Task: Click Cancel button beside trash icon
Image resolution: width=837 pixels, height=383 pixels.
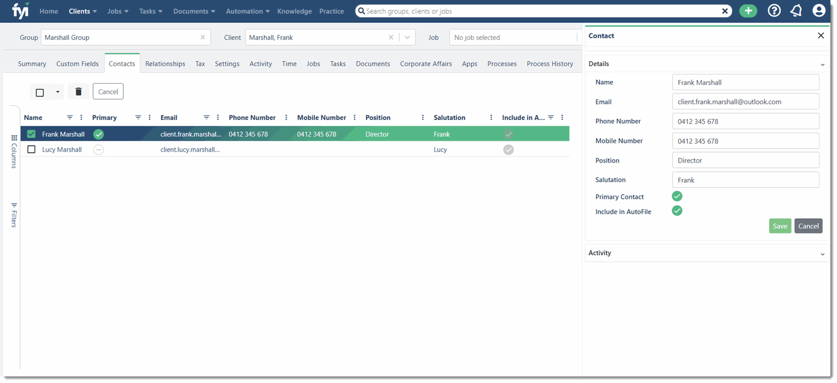Action: point(108,91)
